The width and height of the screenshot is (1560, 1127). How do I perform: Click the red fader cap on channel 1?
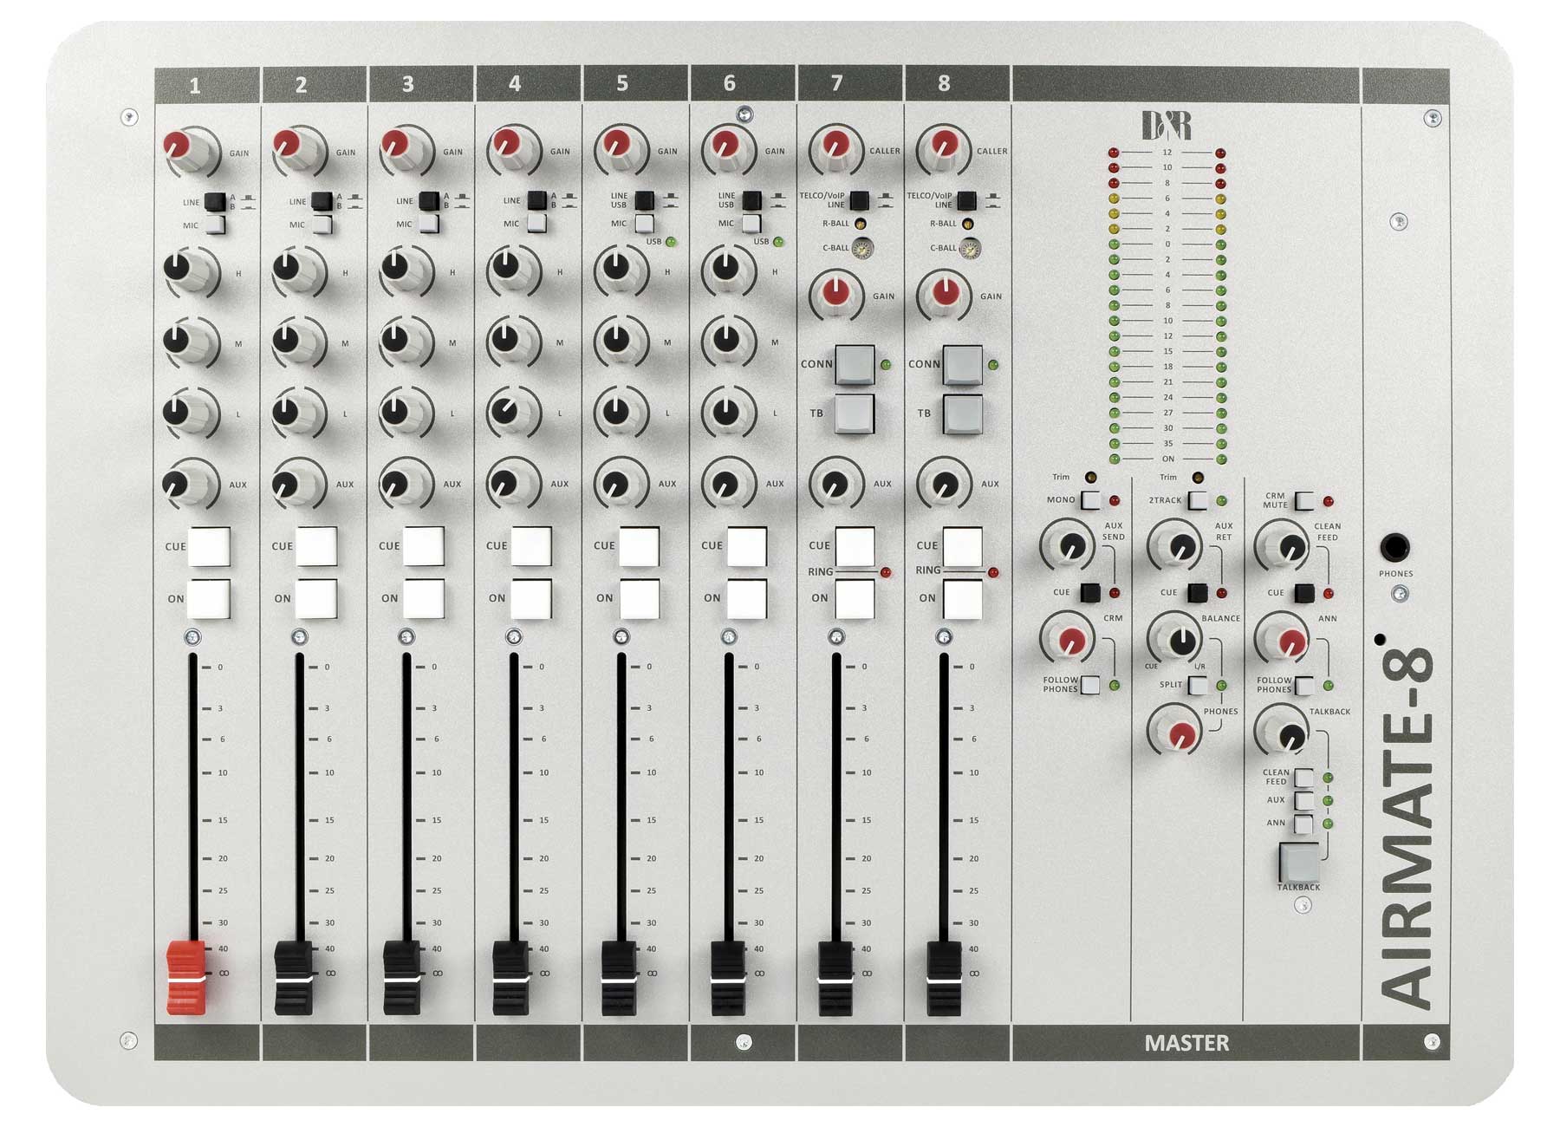click(187, 977)
